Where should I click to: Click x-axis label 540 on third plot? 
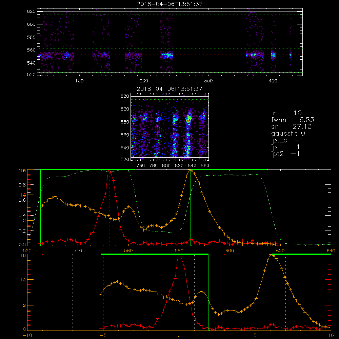[78, 251]
